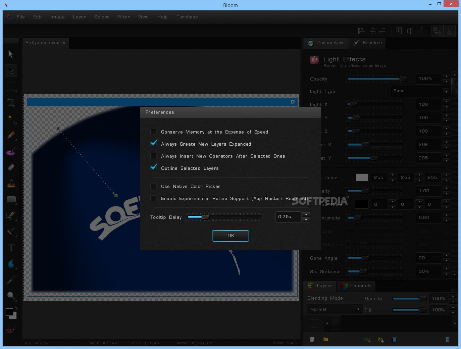Increase Tooltip Delay with up stepper arrow

click(306, 214)
